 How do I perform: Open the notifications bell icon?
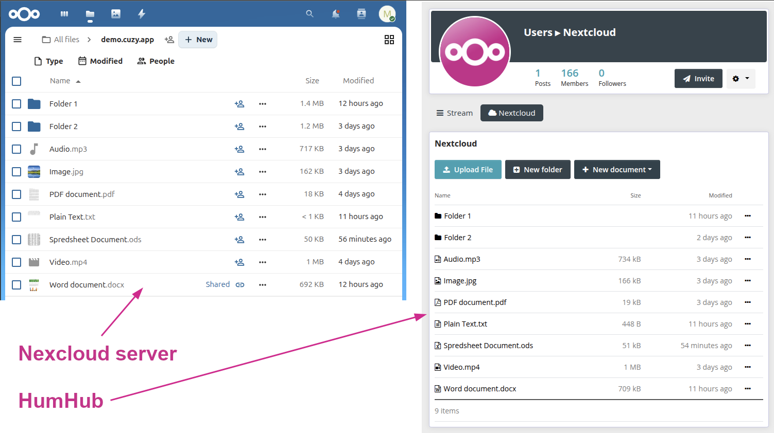pyautogui.click(x=336, y=14)
